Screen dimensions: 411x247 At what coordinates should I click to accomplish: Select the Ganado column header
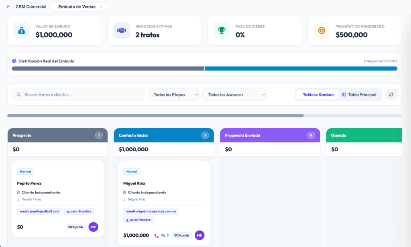[x=364, y=135]
